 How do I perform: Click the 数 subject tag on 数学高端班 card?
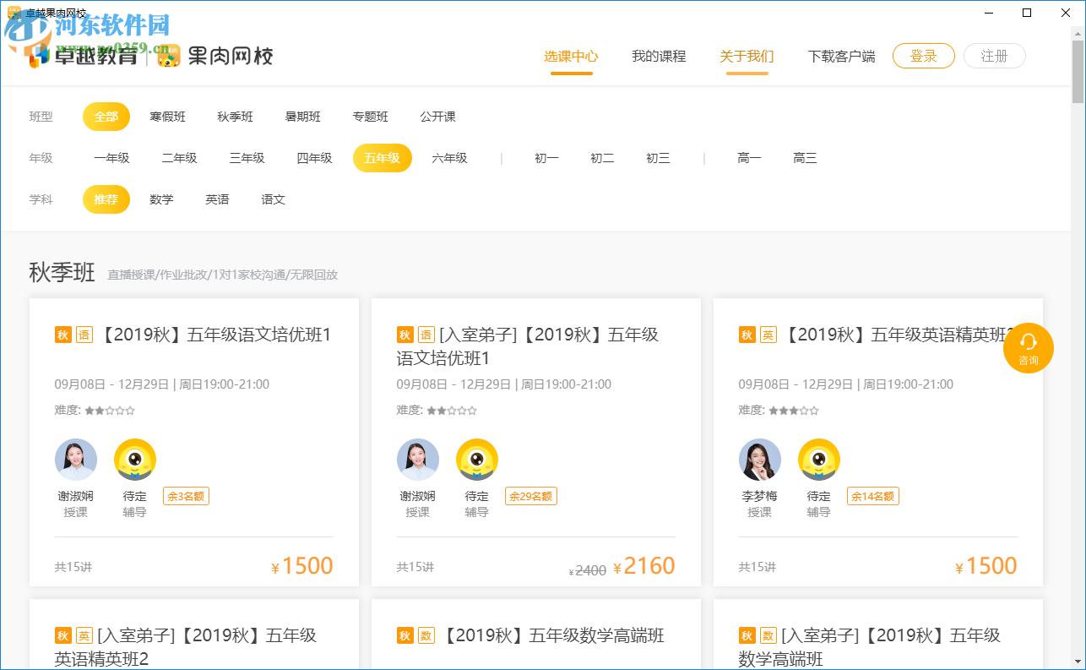(426, 635)
